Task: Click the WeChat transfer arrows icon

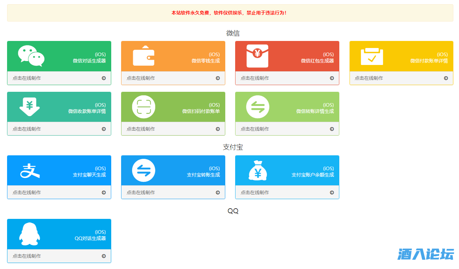Action: click(x=257, y=107)
